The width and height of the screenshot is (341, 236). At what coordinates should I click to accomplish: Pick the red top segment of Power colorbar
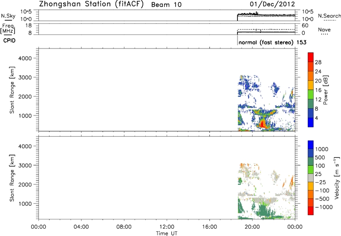click(x=311, y=57)
